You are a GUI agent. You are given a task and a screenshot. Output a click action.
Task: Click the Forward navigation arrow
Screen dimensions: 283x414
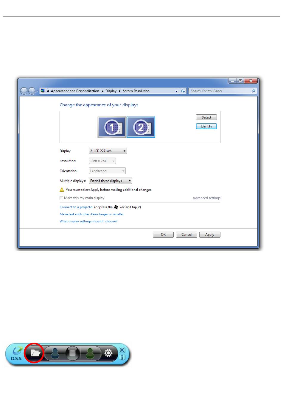point(32,91)
